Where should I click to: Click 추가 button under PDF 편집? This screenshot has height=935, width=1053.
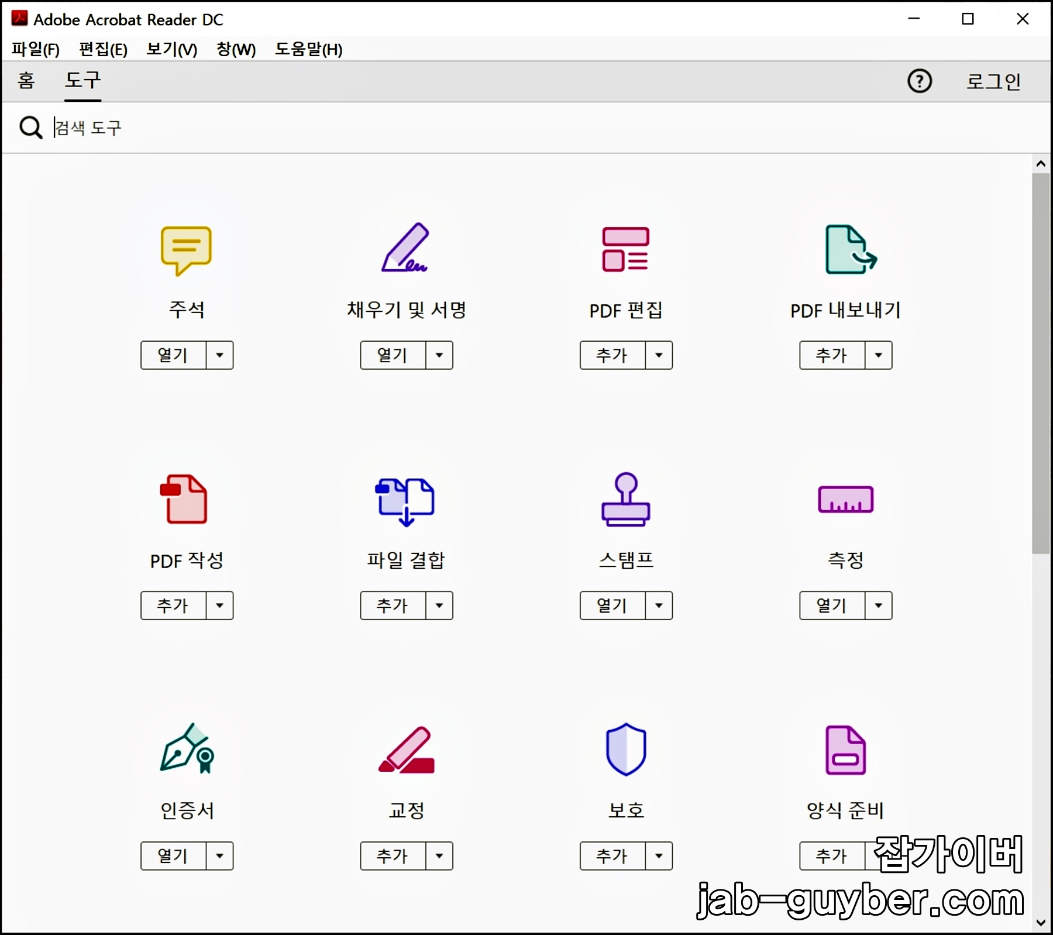pyautogui.click(x=612, y=355)
